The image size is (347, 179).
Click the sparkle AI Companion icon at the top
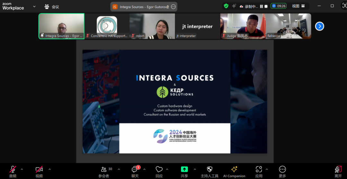click(x=234, y=6)
